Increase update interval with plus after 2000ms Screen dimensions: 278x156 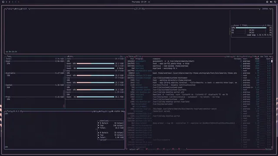[270, 9]
